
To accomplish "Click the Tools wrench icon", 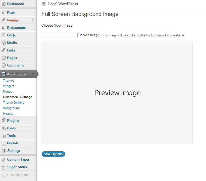I will click(x=4, y=136).
